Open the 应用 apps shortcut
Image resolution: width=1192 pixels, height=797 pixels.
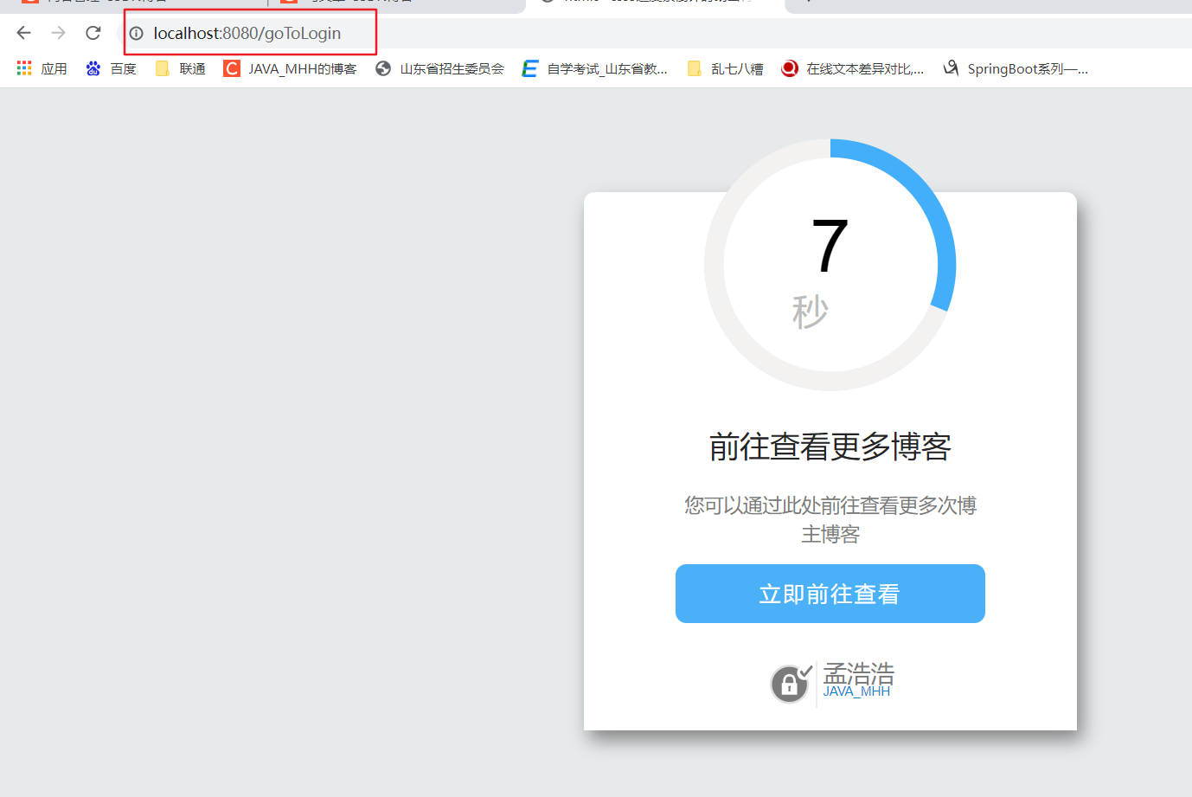click(42, 67)
